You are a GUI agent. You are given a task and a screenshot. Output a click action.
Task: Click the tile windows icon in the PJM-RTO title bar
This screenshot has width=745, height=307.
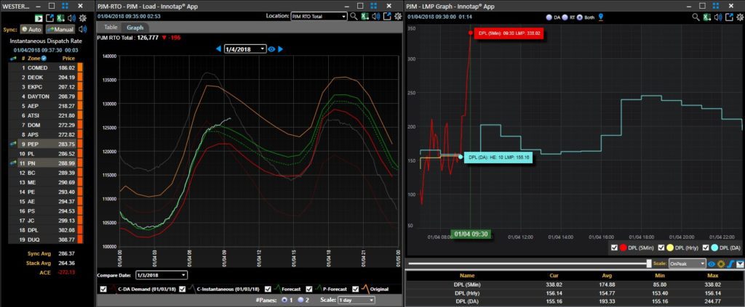(x=374, y=6)
